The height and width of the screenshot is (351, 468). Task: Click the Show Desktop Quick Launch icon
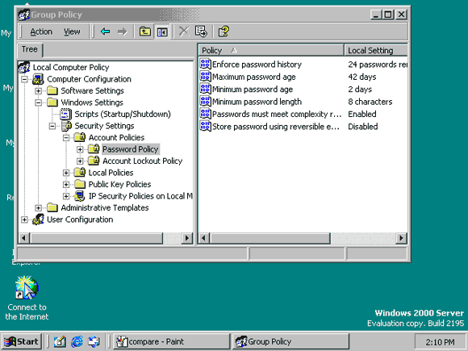point(60,341)
